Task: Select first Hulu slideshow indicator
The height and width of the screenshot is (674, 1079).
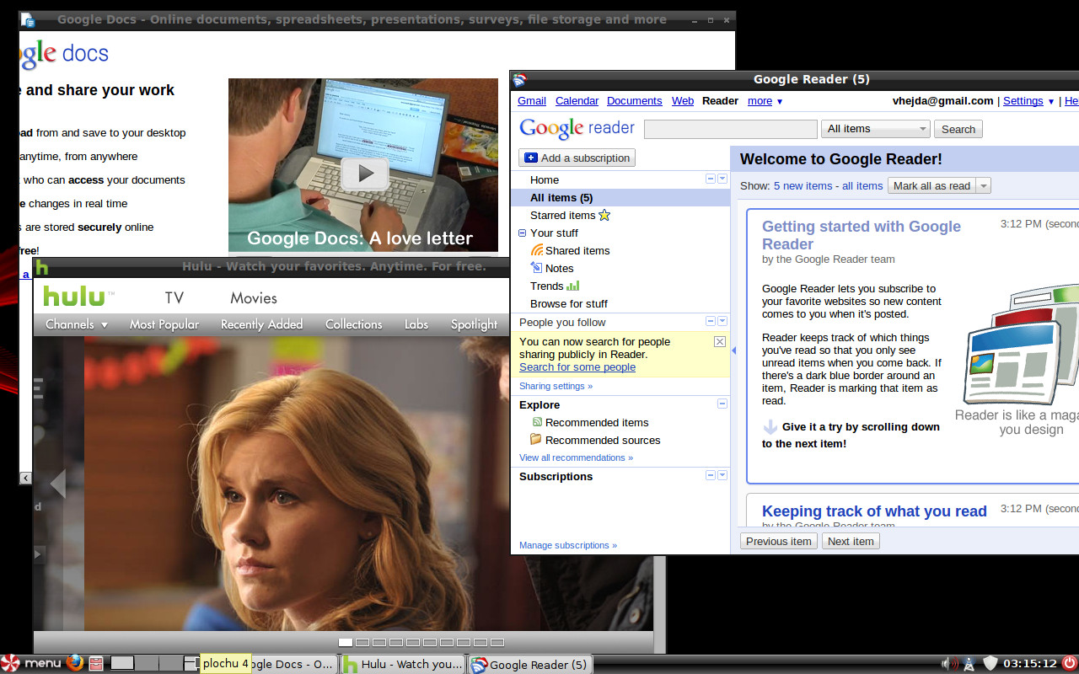Action: (346, 643)
